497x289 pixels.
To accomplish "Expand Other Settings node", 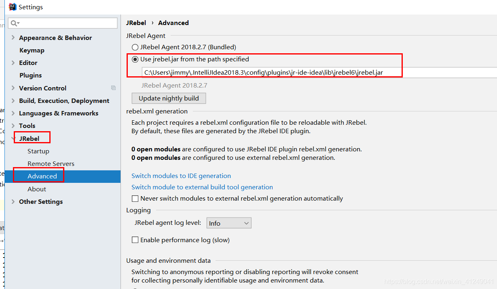I will pos(13,201).
